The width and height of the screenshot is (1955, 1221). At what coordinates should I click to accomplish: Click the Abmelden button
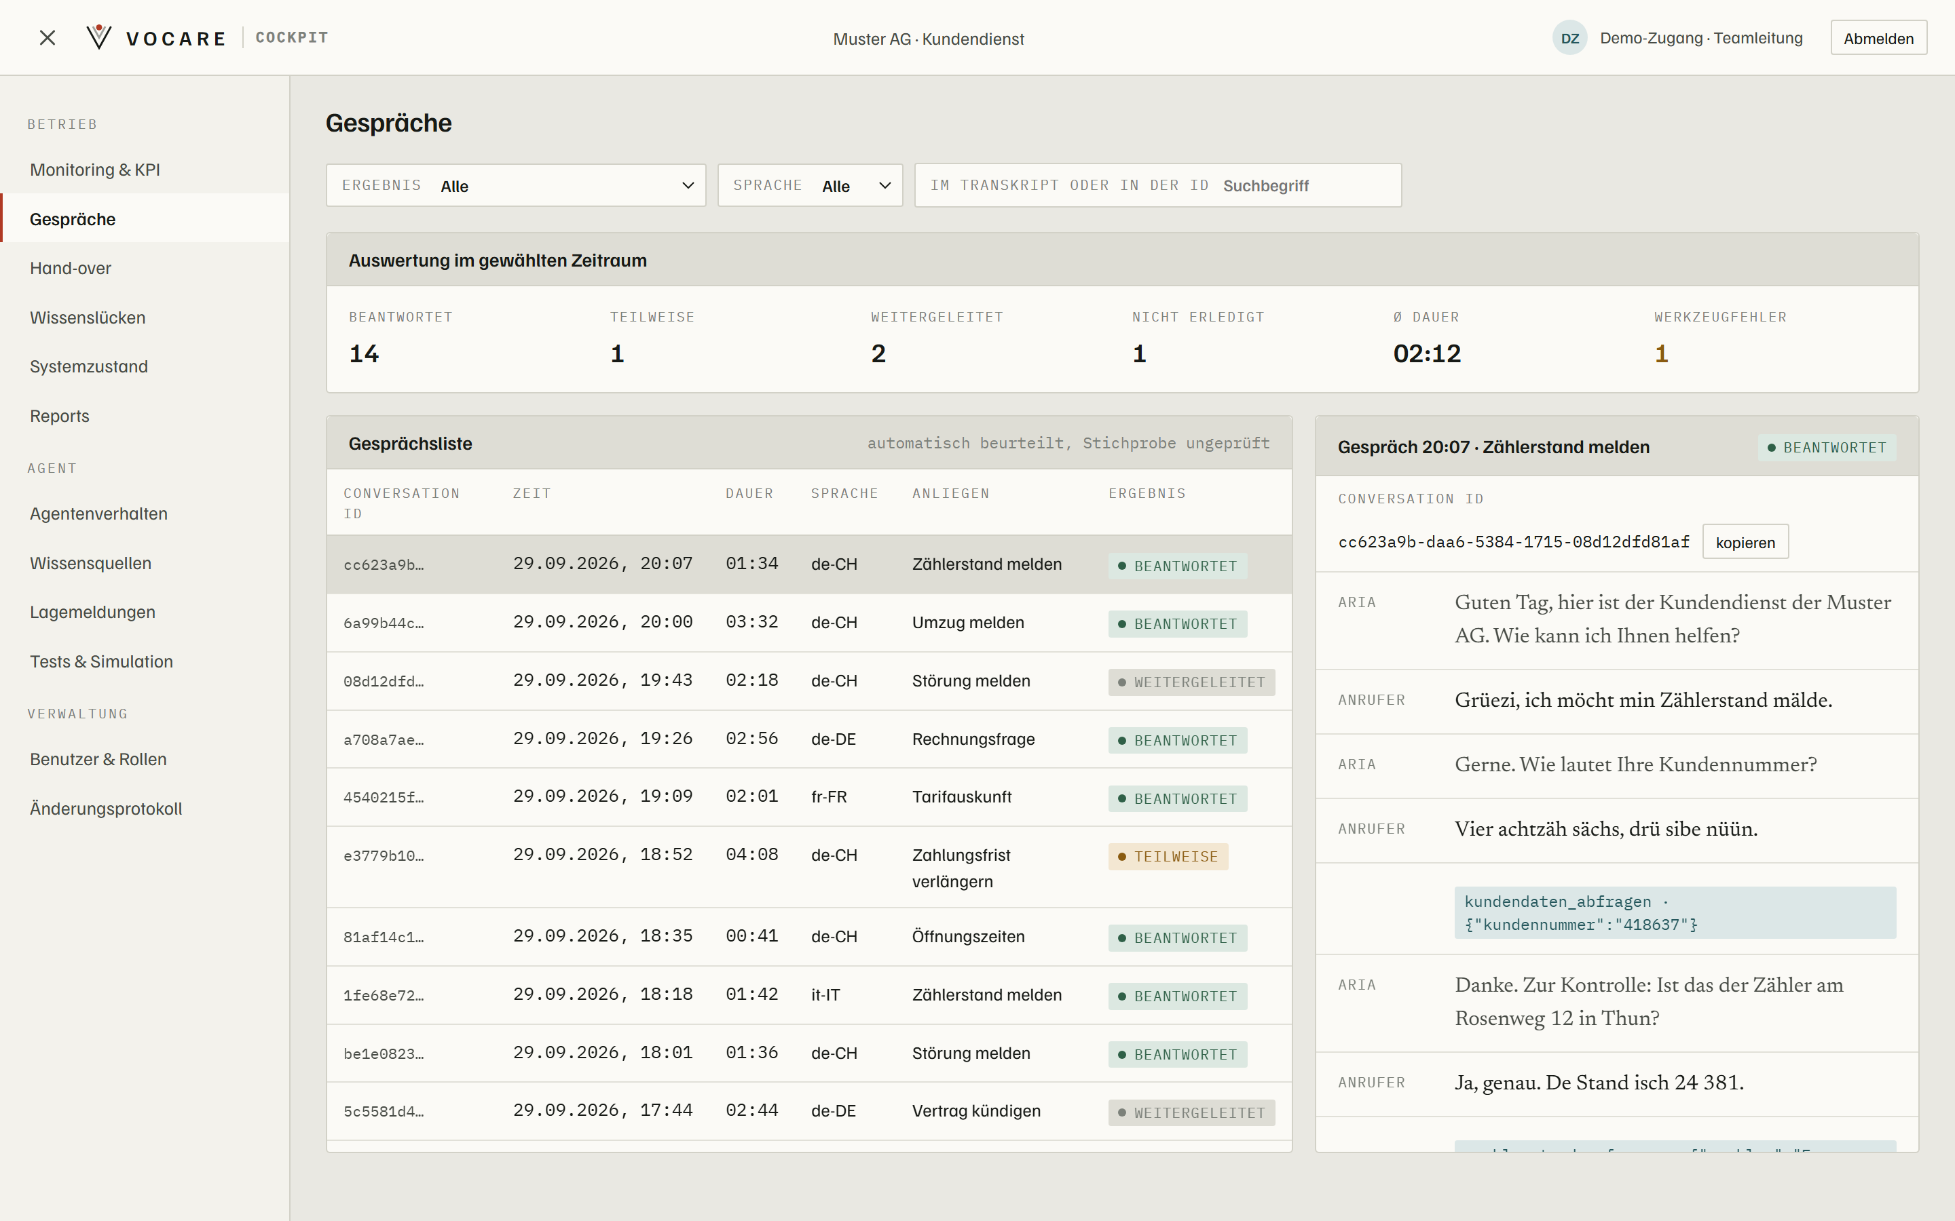(1878, 38)
